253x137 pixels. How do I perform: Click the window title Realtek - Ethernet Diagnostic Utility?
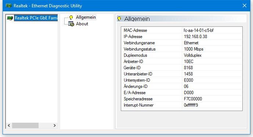pos(48,6)
